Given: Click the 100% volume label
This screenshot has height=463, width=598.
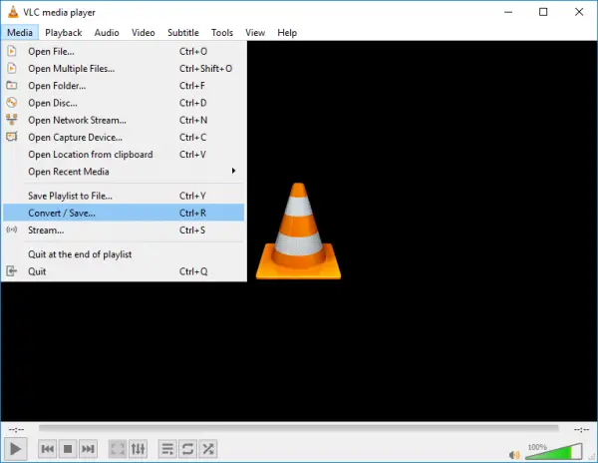Looking at the screenshot, I should pyautogui.click(x=537, y=447).
